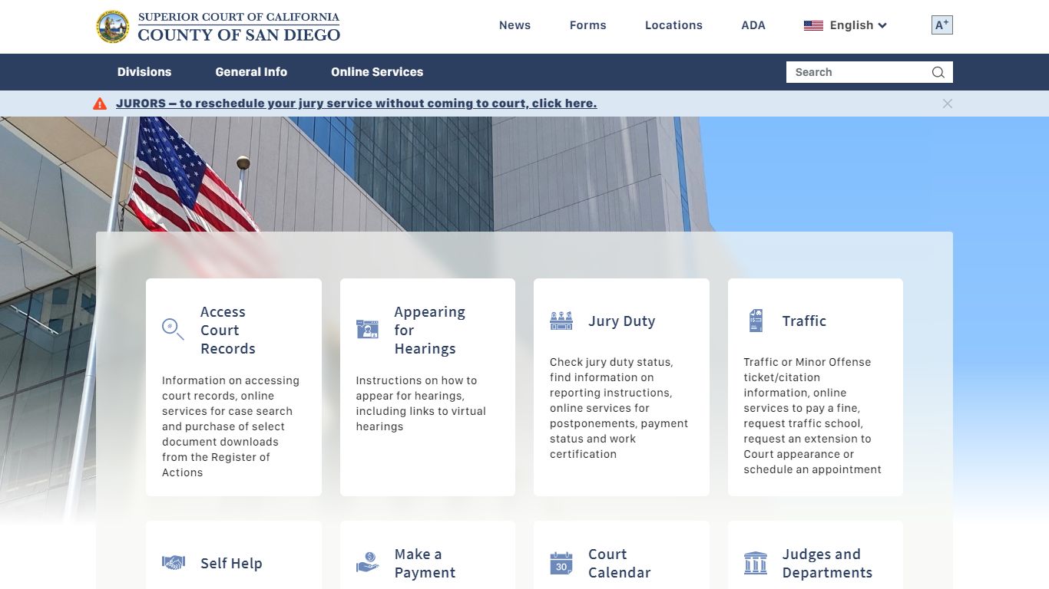Open Appearing for Hearings heading
1049x589 pixels.
[430, 330]
